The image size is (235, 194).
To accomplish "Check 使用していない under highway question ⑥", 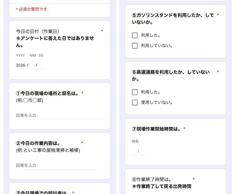I will (x=135, y=103).
